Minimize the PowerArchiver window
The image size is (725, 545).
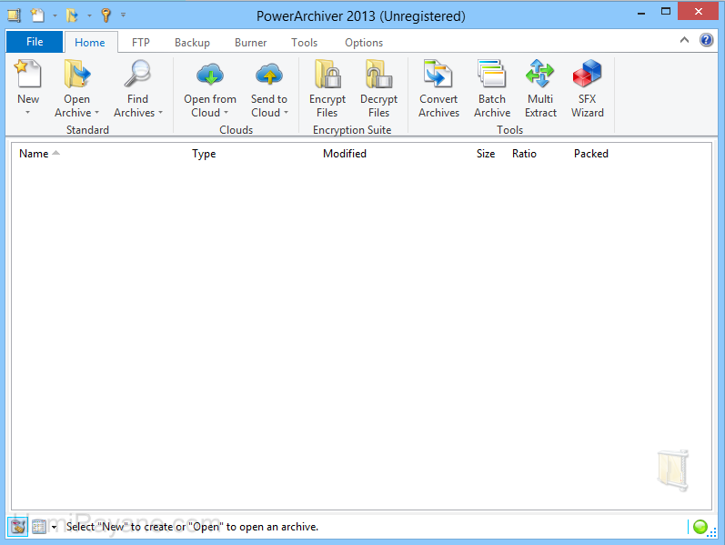[640, 13]
